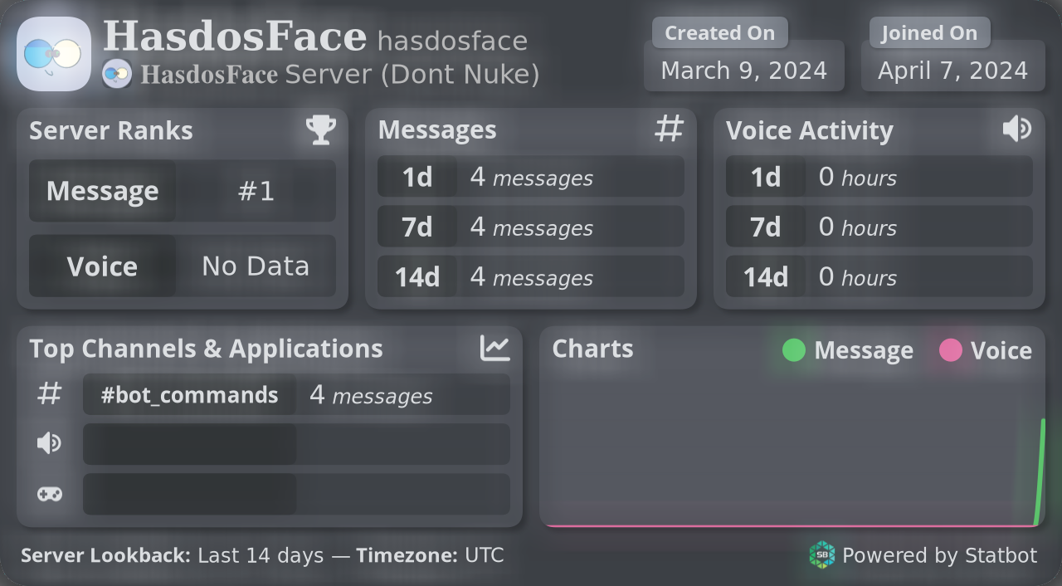
Task: Select the 14d voice hours row
Action: coord(879,276)
